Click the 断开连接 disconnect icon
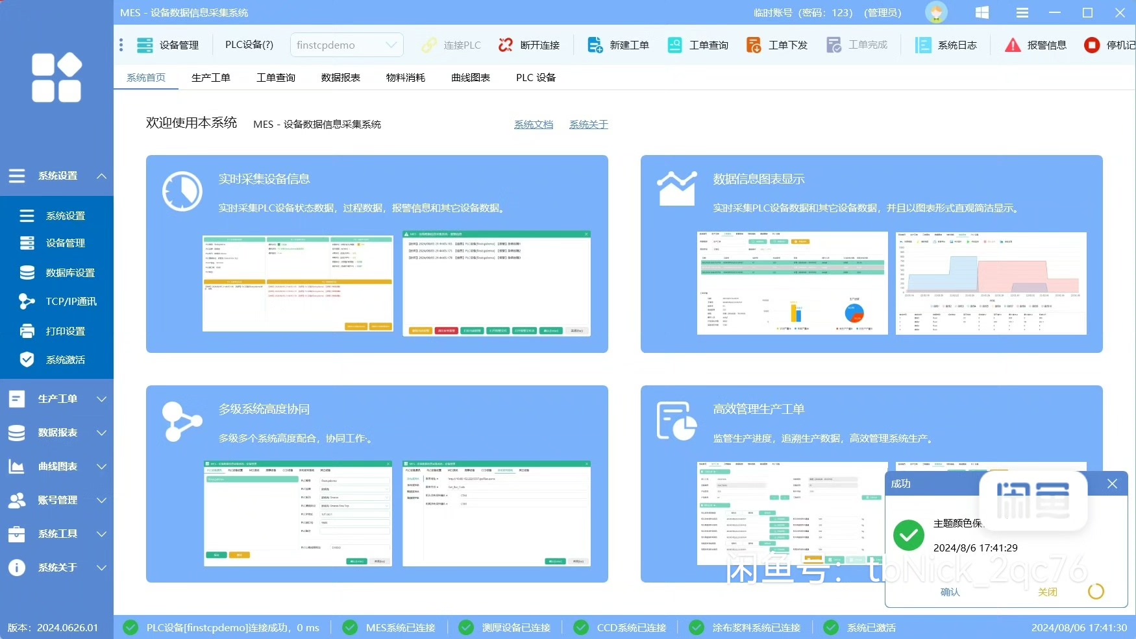Viewport: 1136px width, 639px height. tap(506, 45)
